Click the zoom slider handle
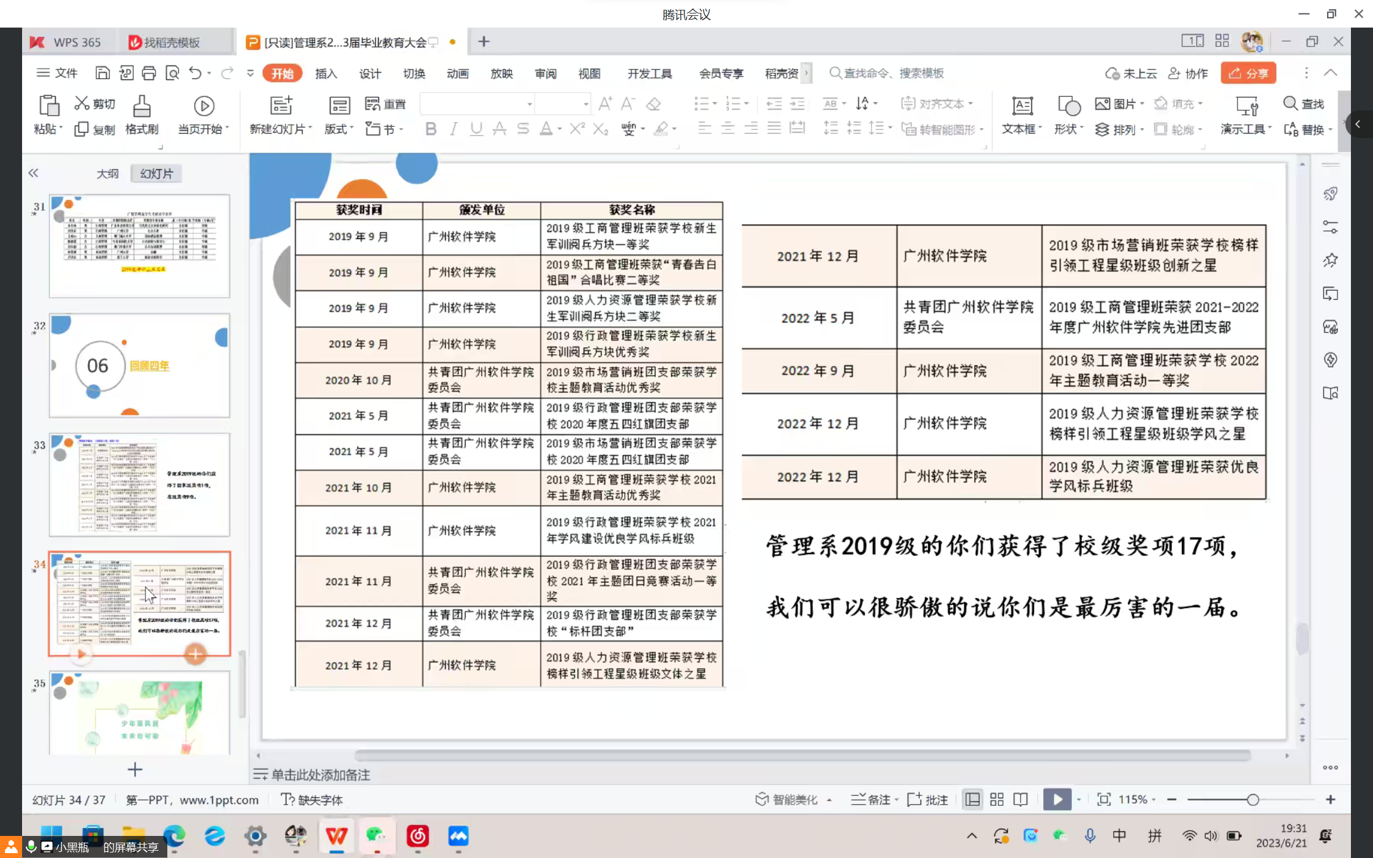Viewport: 1373px width, 858px height. coord(1253,799)
